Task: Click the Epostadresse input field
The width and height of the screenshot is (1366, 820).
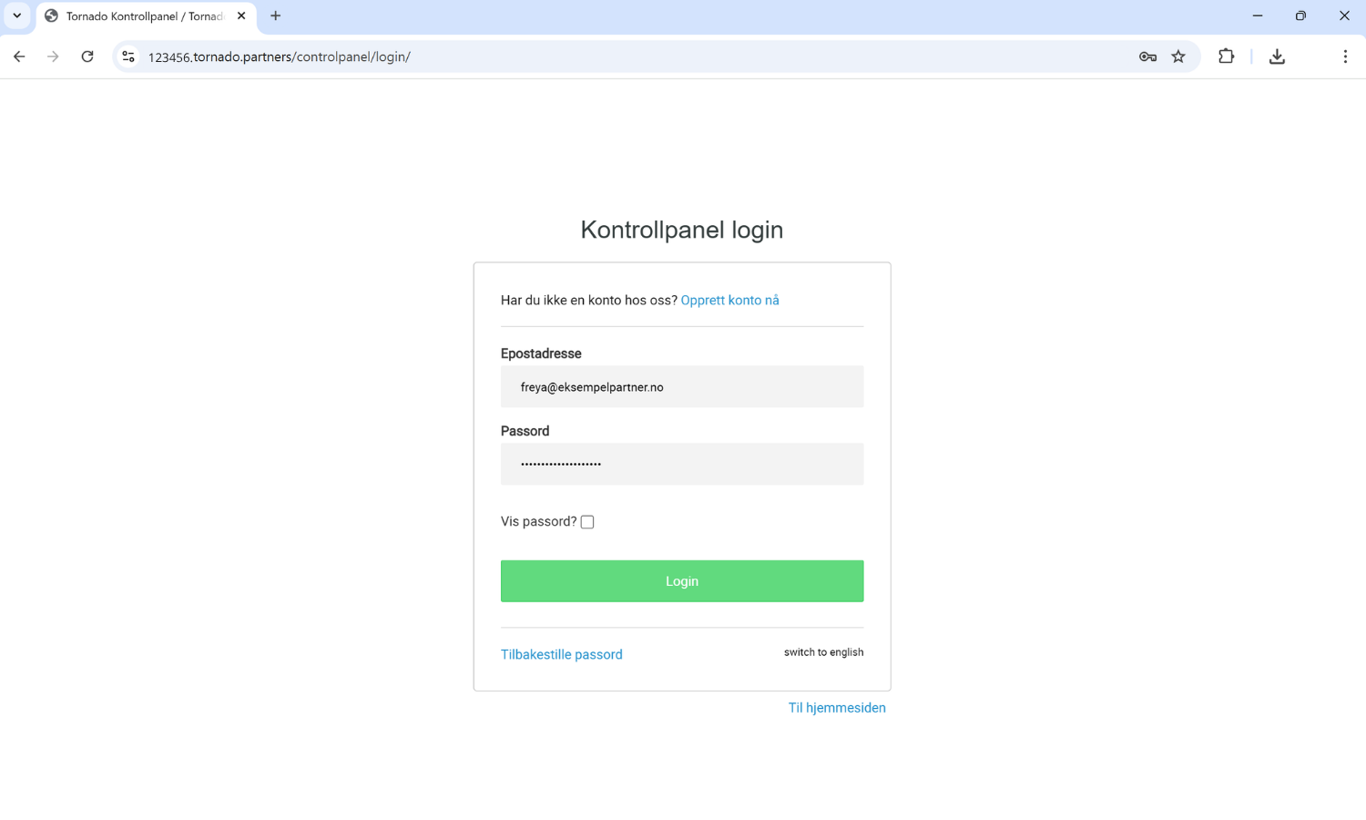Action: click(x=682, y=386)
